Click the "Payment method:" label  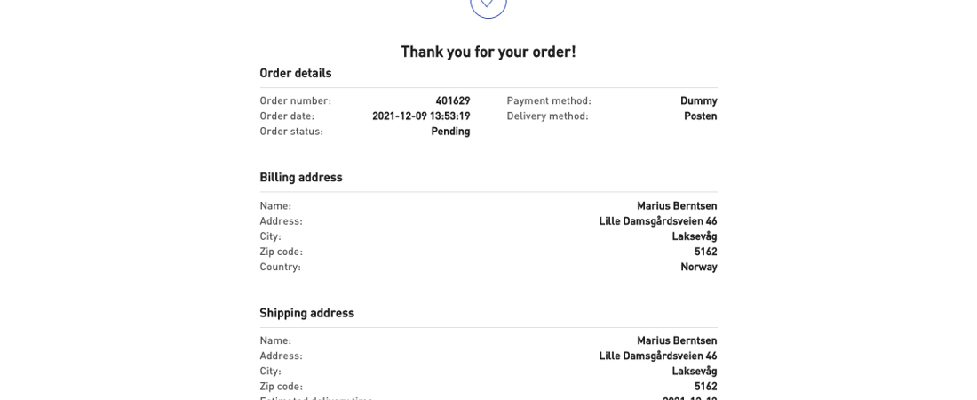pyautogui.click(x=548, y=101)
